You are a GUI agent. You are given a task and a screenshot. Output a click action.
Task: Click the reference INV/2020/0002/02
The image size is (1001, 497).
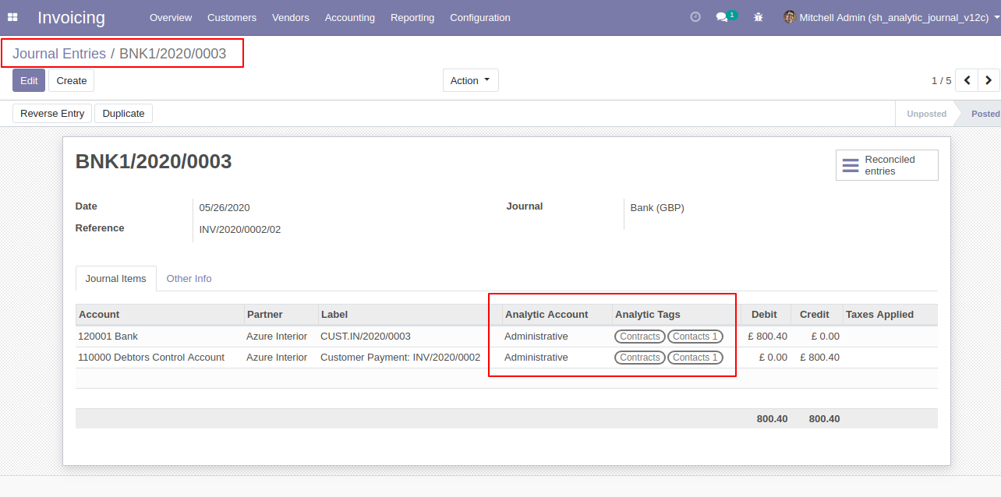tap(240, 230)
